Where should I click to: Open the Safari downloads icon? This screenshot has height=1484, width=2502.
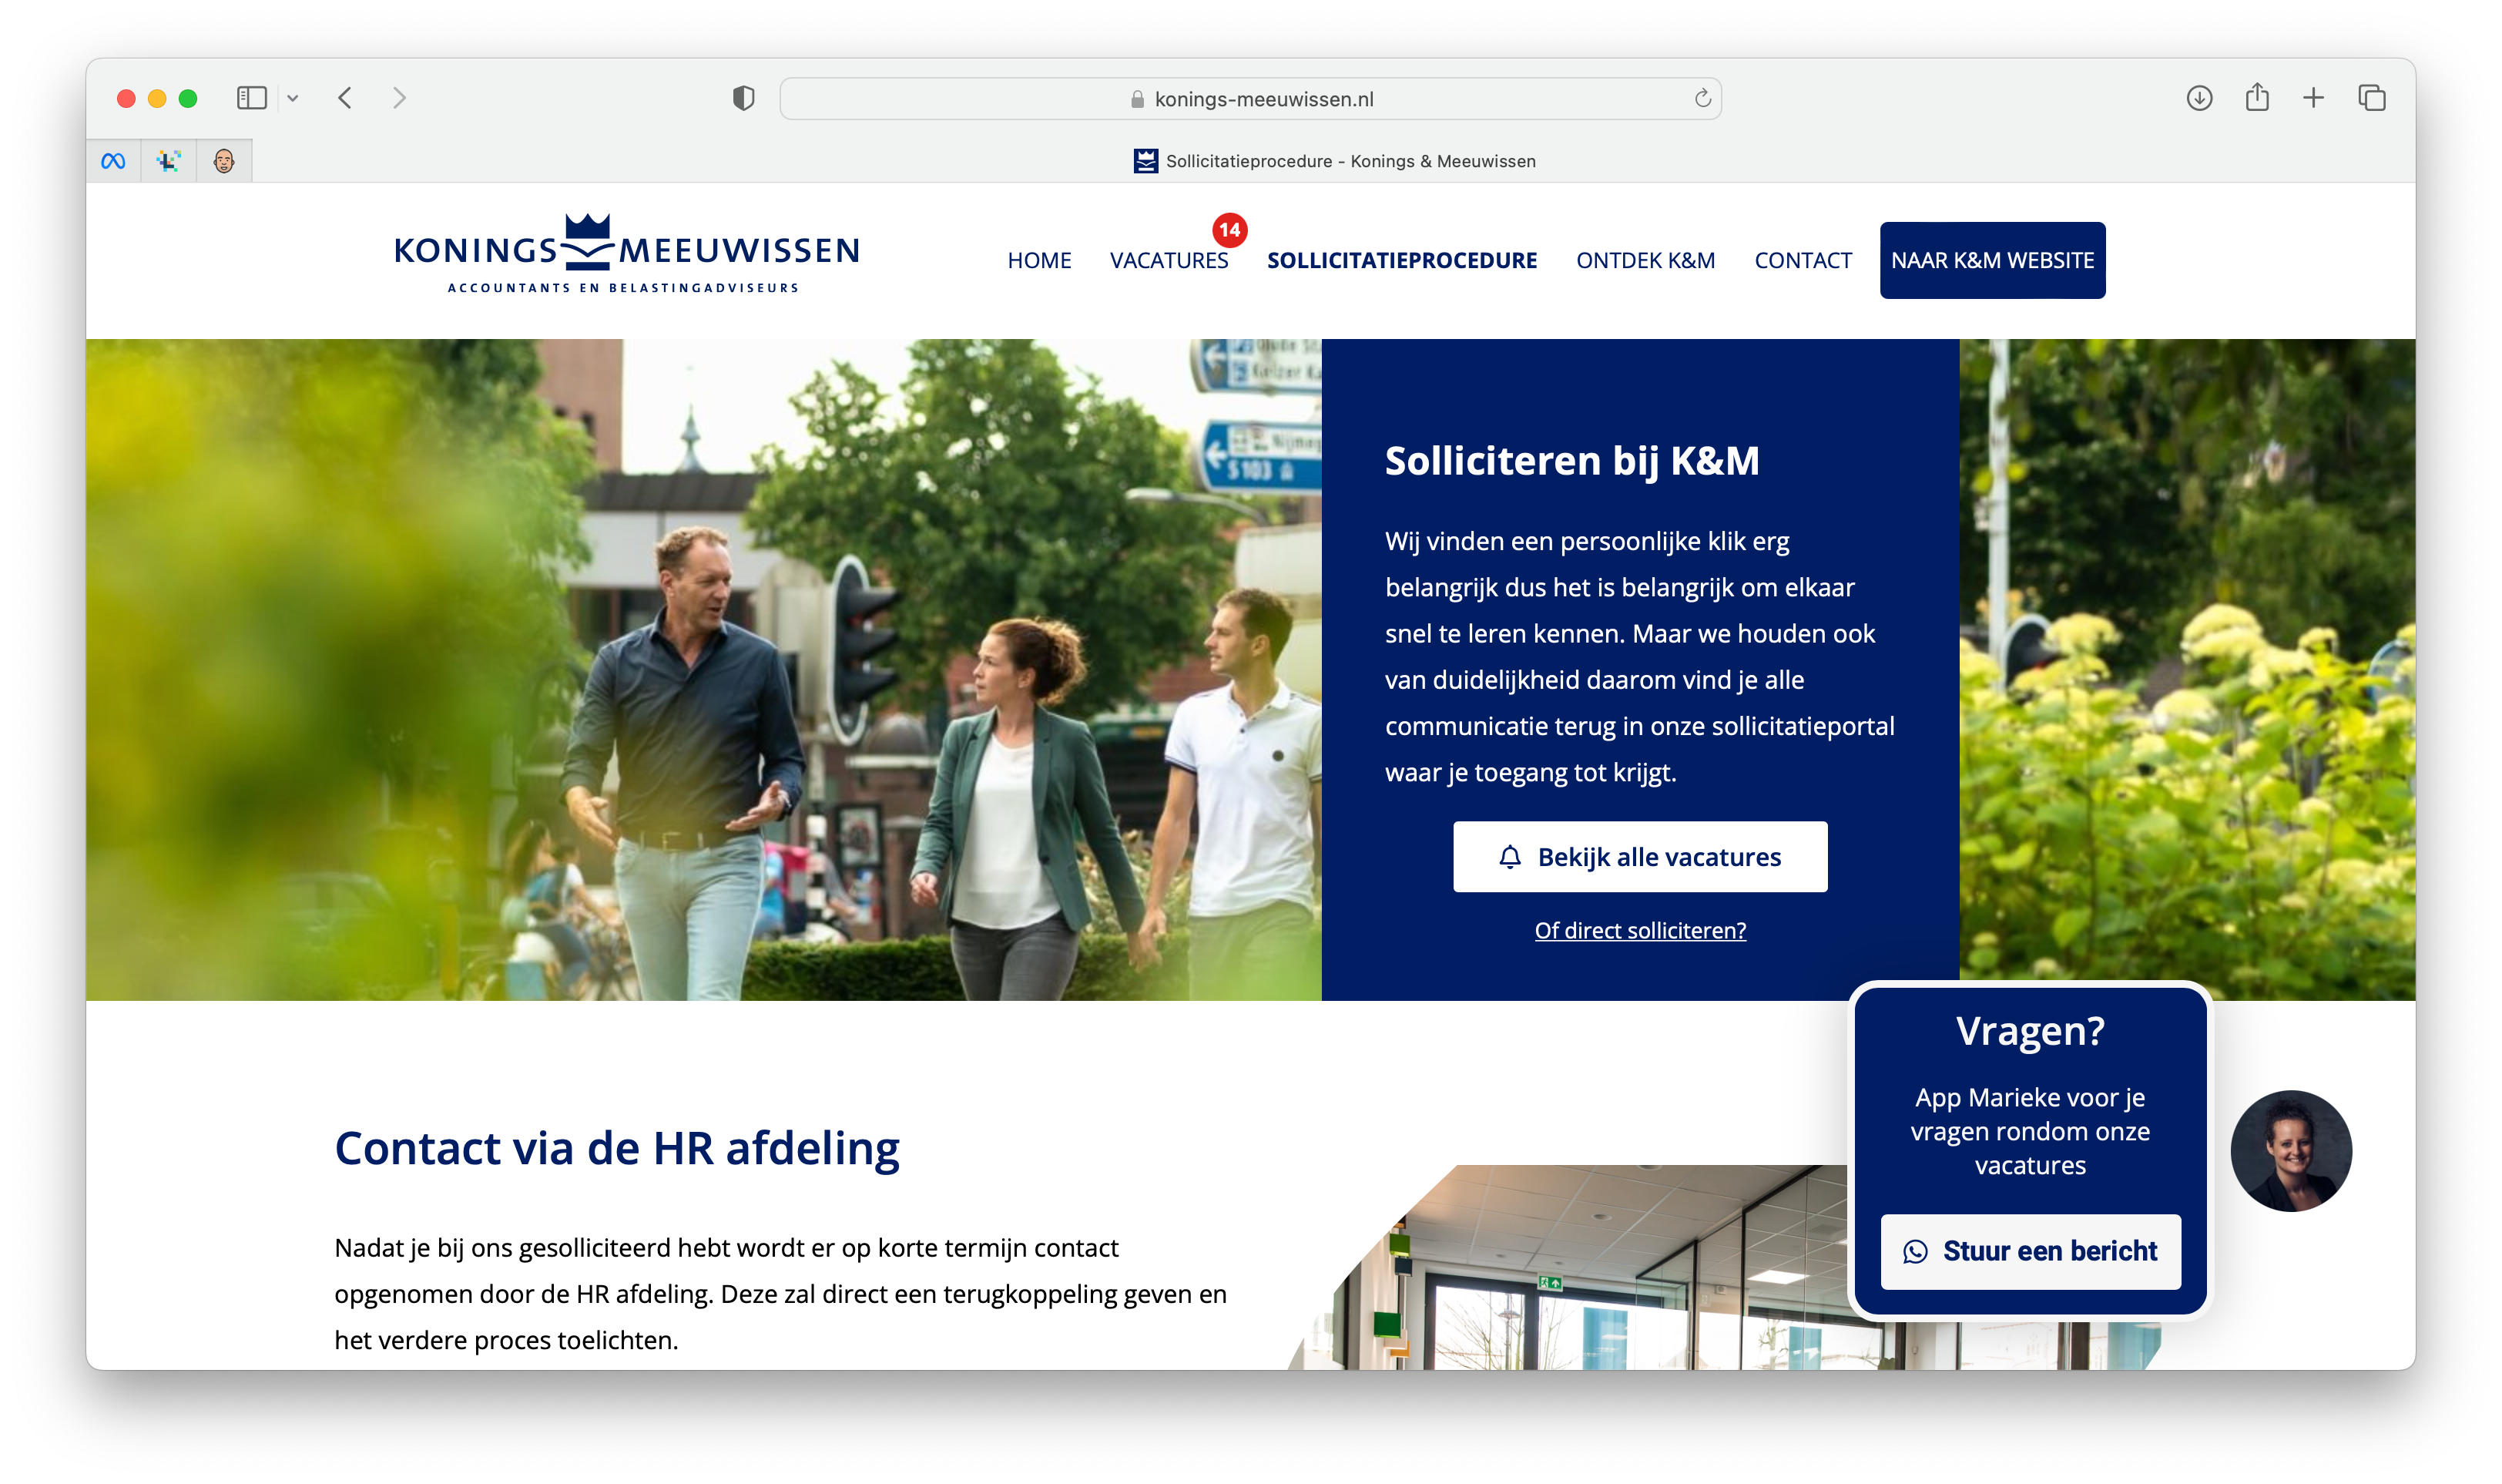point(2198,98)
